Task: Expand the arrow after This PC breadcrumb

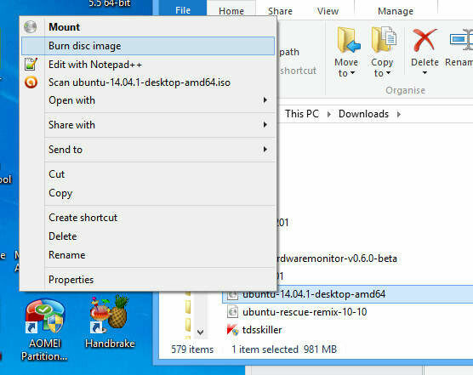Action: click(329, 114)
